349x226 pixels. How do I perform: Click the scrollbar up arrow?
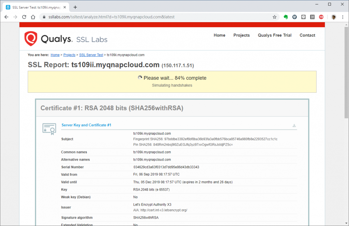pyautogui.click(x=346, y=25)
